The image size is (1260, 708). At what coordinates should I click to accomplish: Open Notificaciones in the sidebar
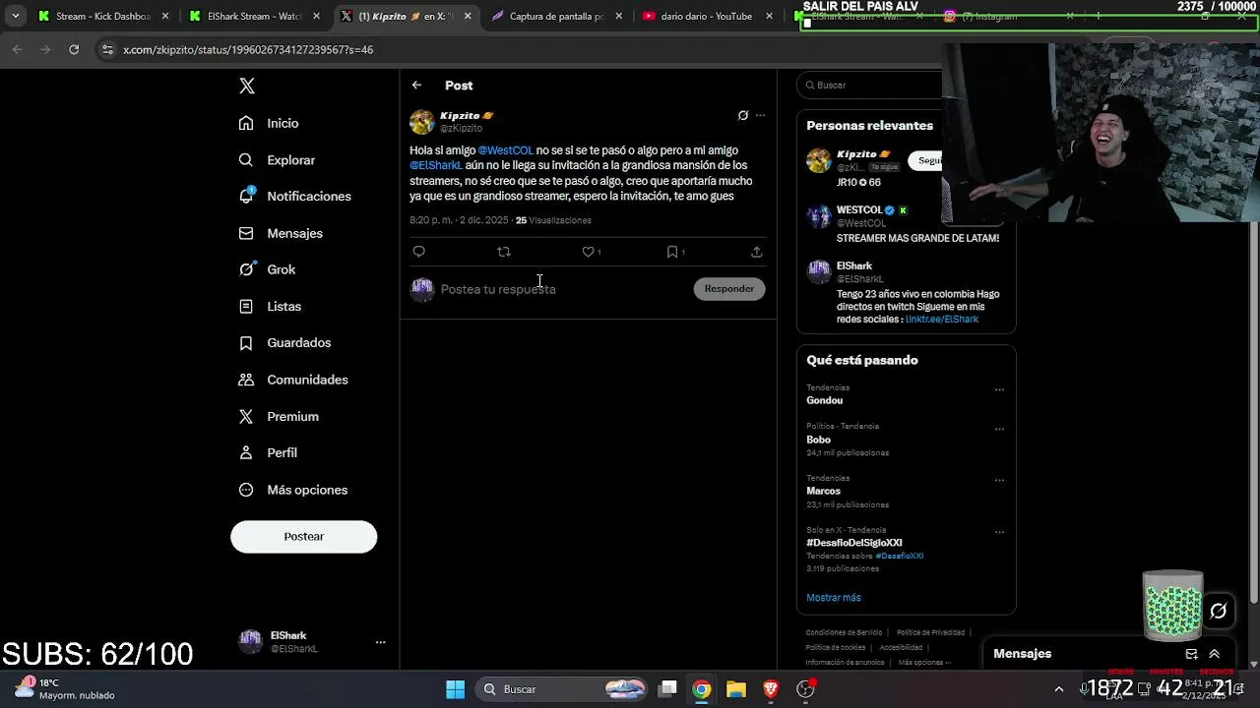point(294,196)
